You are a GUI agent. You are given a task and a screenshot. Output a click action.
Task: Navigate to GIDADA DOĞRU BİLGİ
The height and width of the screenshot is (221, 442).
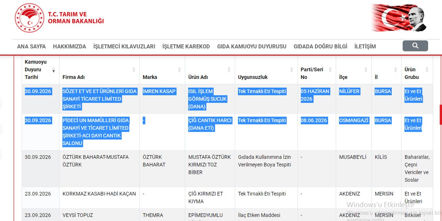click(320, 46)
